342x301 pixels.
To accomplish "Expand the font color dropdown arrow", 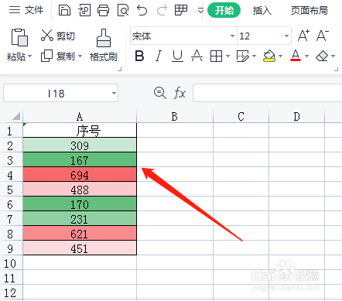I will coord(306,56).
